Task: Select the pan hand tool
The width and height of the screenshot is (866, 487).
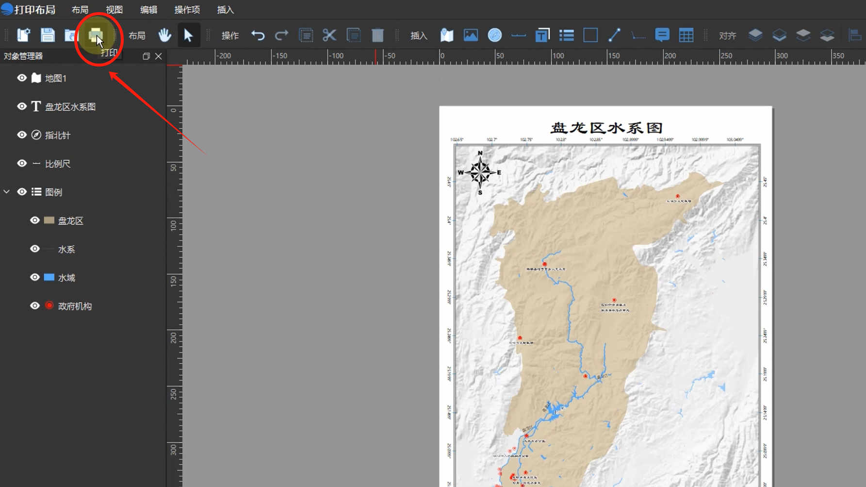Action: [165, 35]
